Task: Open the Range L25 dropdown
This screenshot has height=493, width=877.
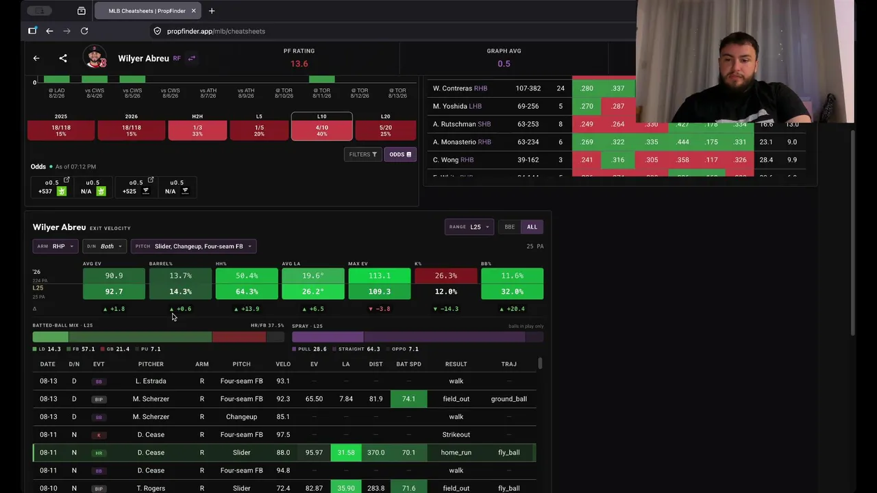Action: [x=469, y=227]
